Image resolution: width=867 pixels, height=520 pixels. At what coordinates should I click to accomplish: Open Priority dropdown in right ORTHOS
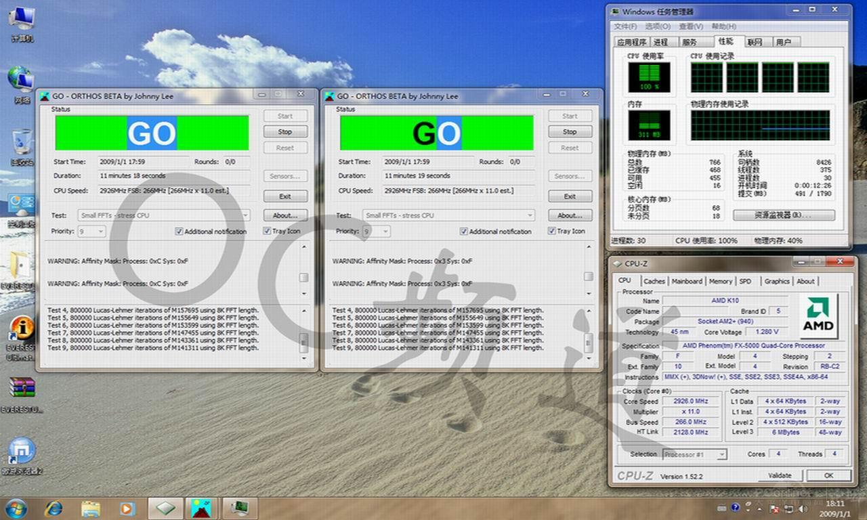376,231
